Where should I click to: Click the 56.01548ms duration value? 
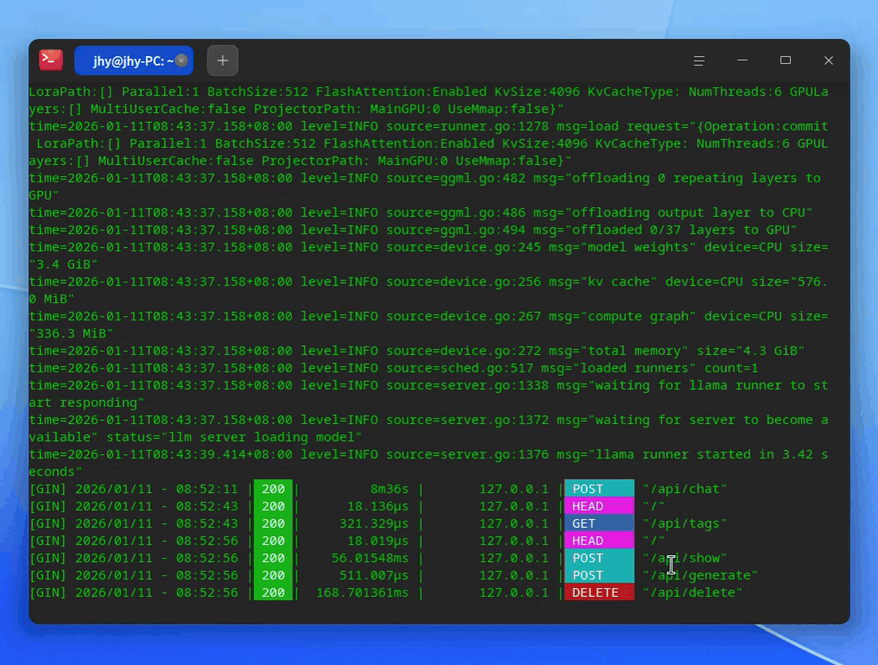pos(370,558)
